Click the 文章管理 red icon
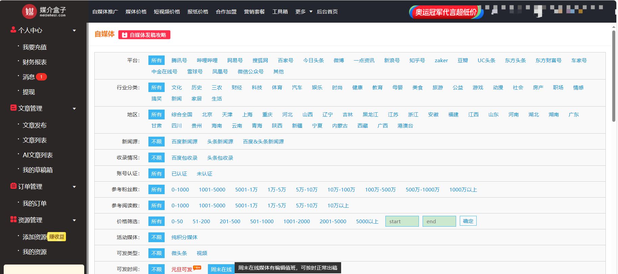 pos(13,108)
